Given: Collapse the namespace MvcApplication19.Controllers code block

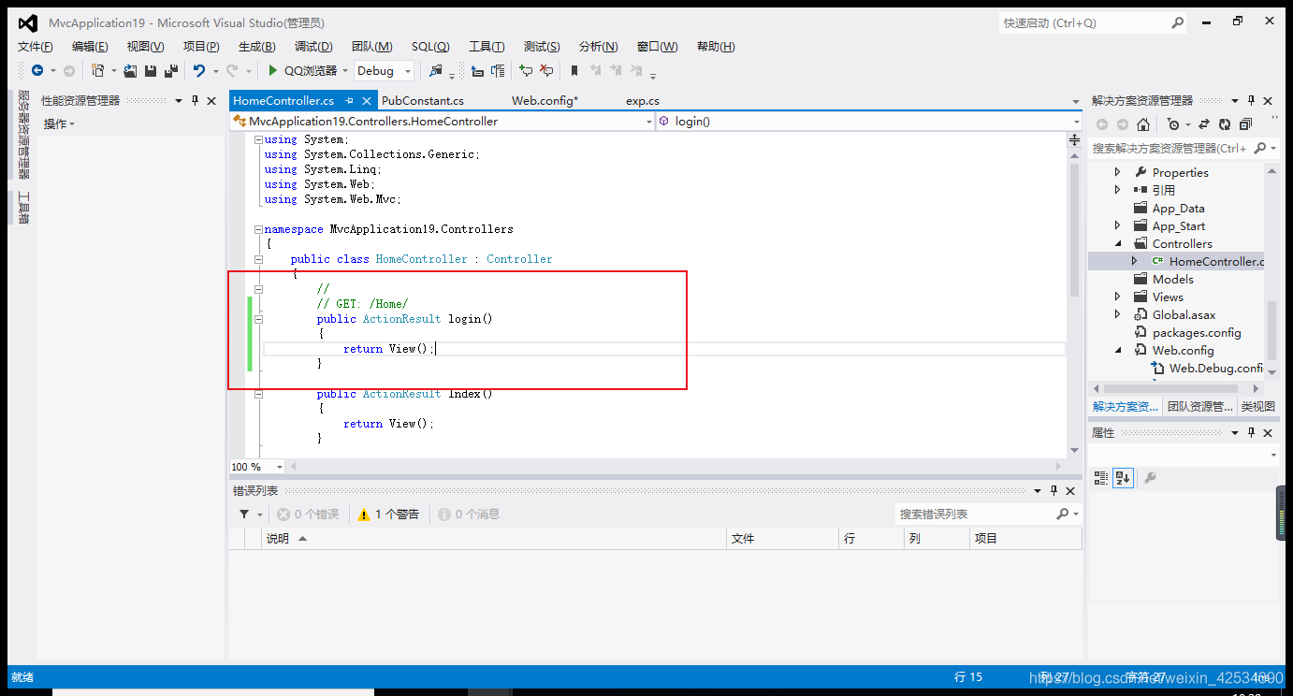Looking at the screenshot, I should pyautogui.click(x=258, y=229).
